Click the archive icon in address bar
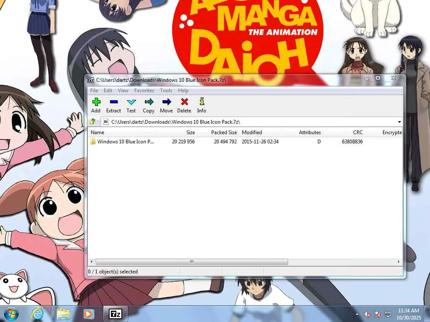The image size is (430, 322). pyautogui.click(x=106, y=122)
